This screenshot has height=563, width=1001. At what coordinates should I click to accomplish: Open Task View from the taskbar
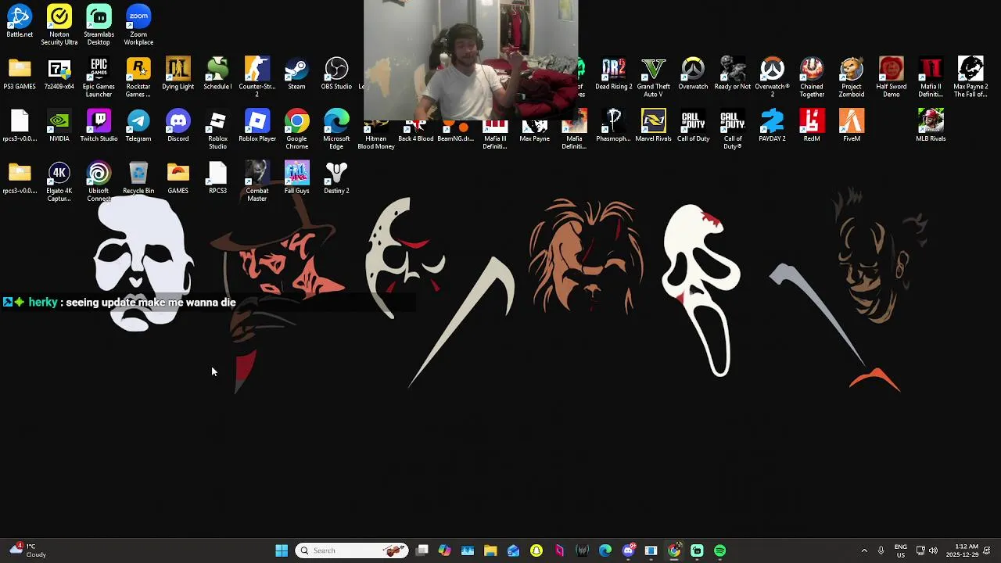422,550
